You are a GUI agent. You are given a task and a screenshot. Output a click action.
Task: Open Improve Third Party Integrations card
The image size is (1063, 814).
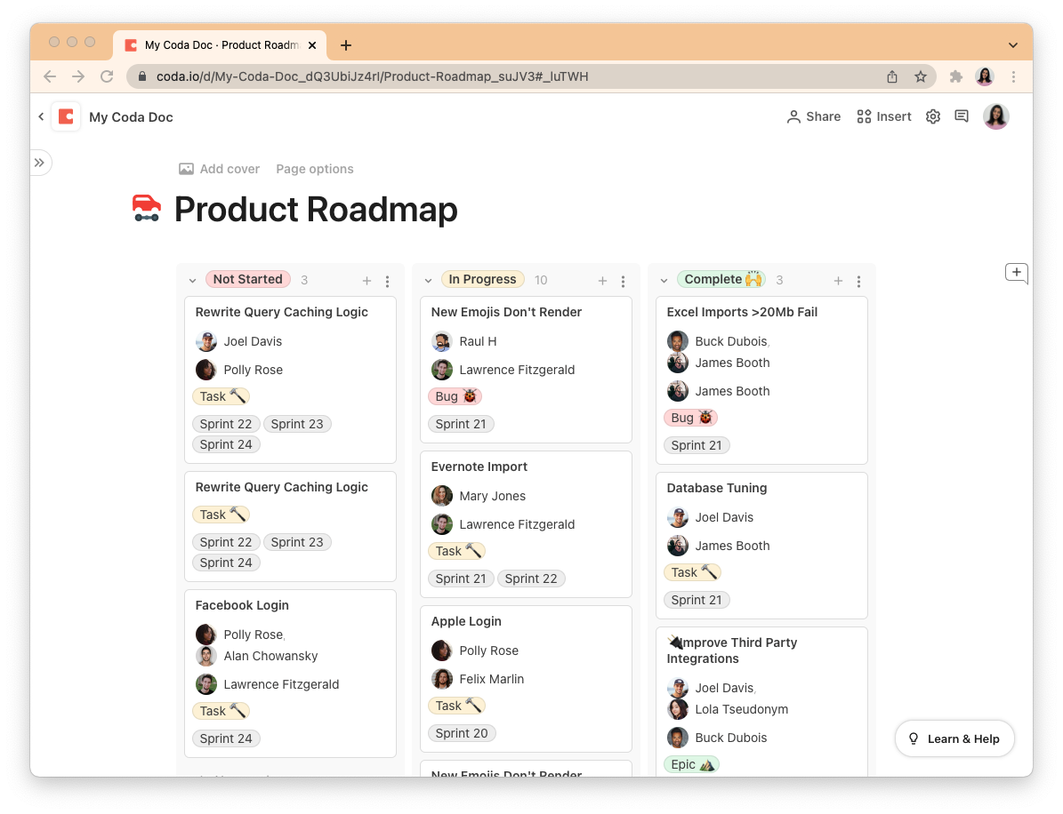pos(762,701)
